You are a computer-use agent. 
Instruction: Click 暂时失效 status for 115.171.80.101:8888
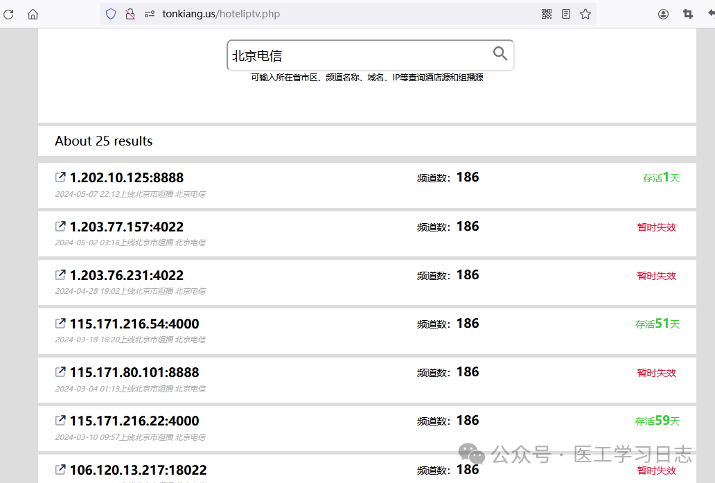click(657, 373)
